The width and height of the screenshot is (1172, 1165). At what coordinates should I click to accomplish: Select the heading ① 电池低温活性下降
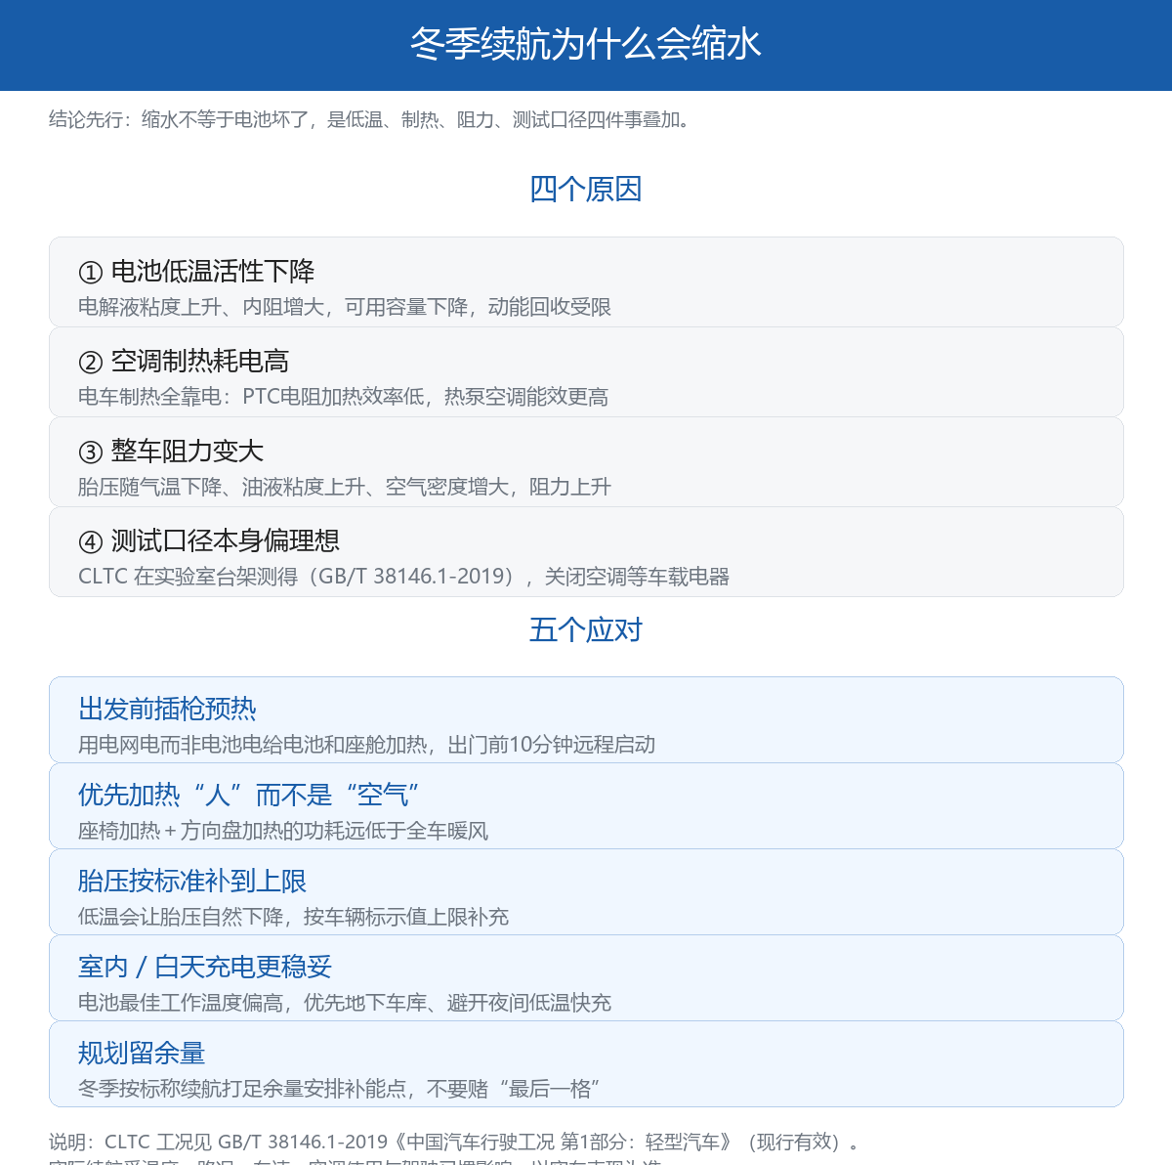[196, 271]
